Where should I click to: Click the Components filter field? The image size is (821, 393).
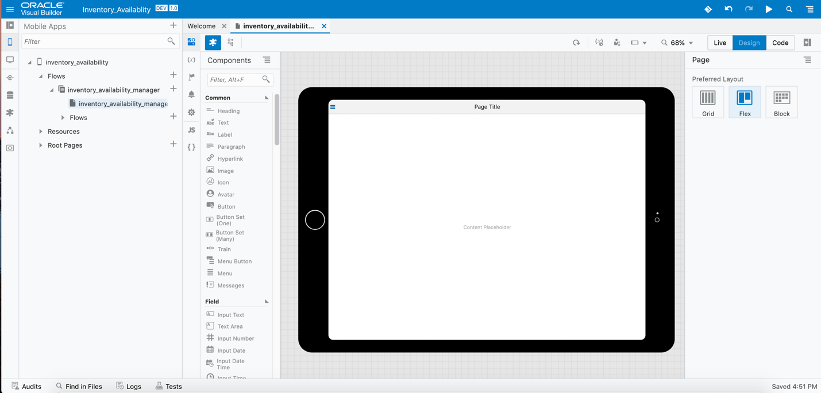(x=240, y=79)
